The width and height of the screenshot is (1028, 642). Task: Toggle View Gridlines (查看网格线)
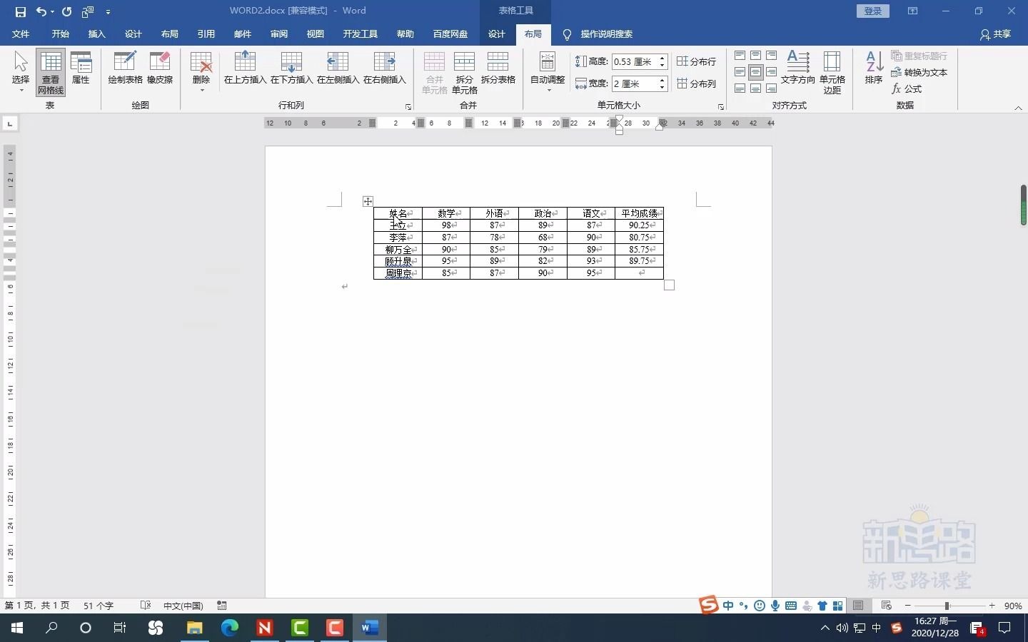click(x=49, y=71)
